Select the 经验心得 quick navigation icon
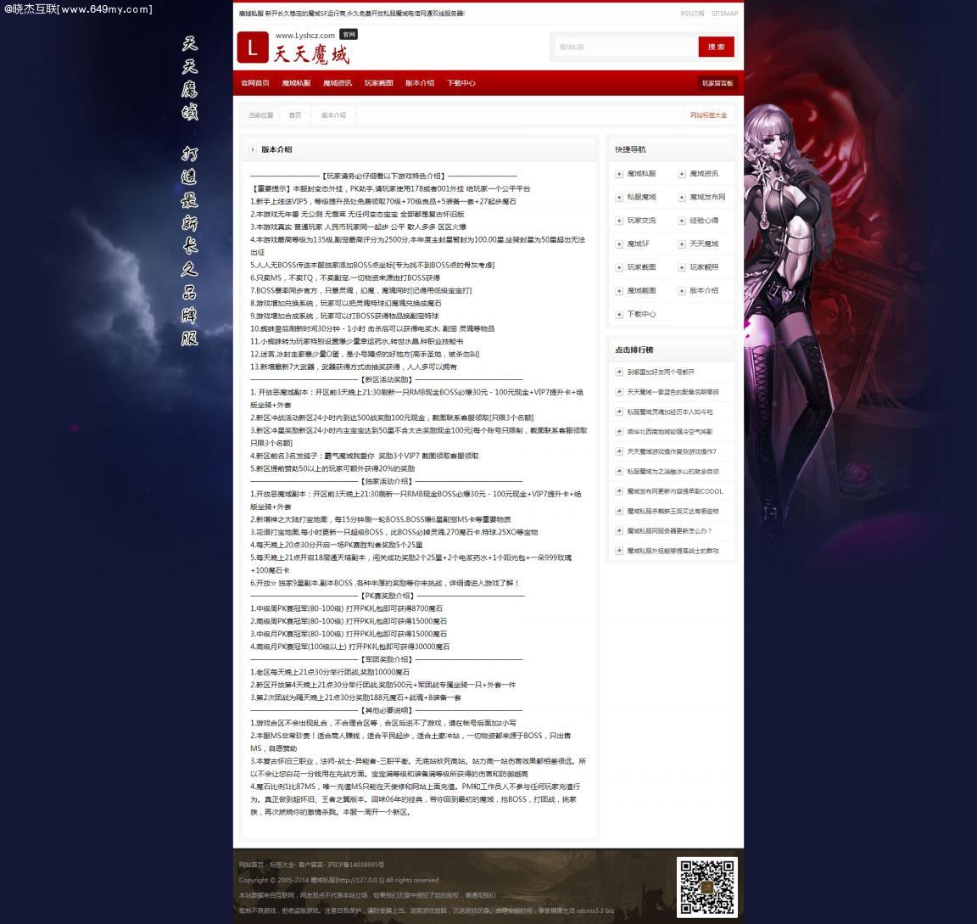The image size is (977, 924). (x=682, y=221)
